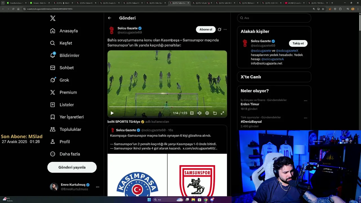
Task: Toggle video captions (CC)
Action: [x=192, y=113]
